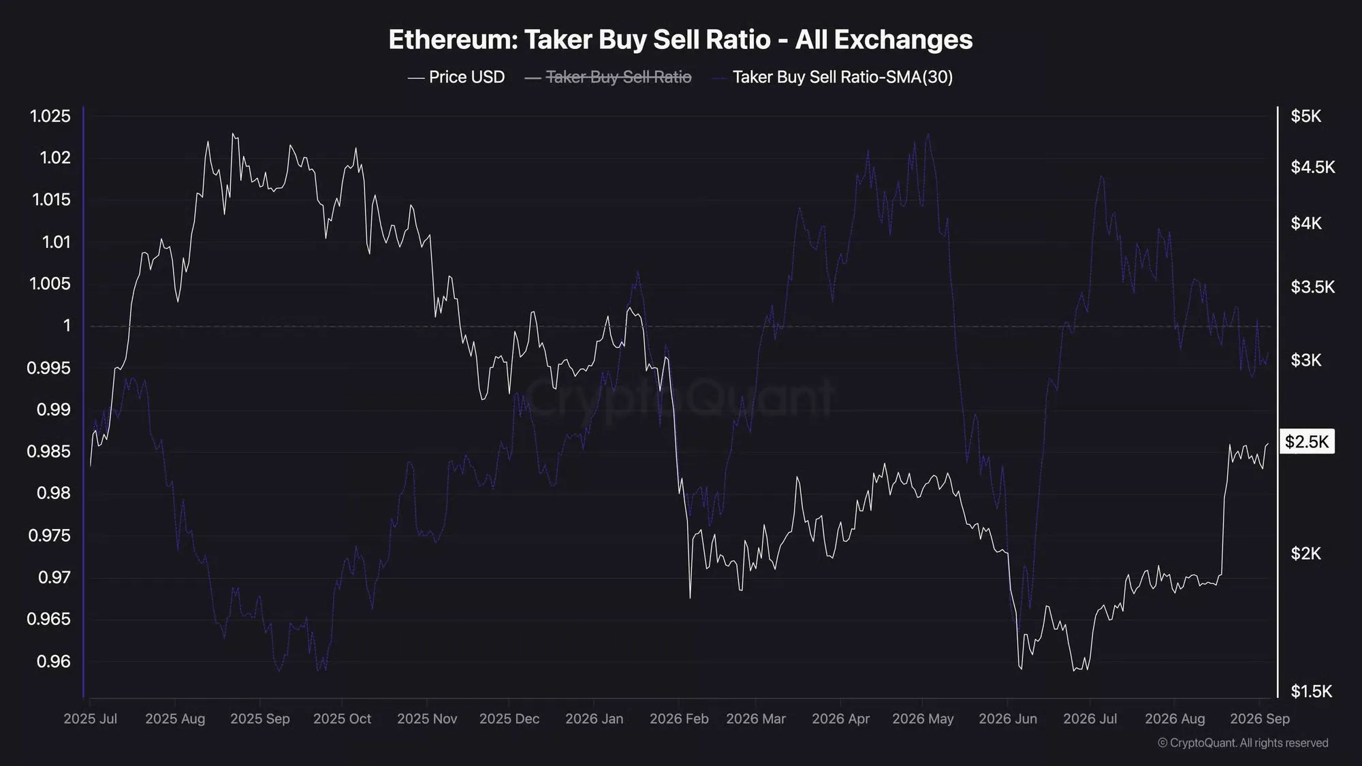The image size is (1362, 766).
Task: Select the 2025 Jul x-axis label
Action: 90,718
